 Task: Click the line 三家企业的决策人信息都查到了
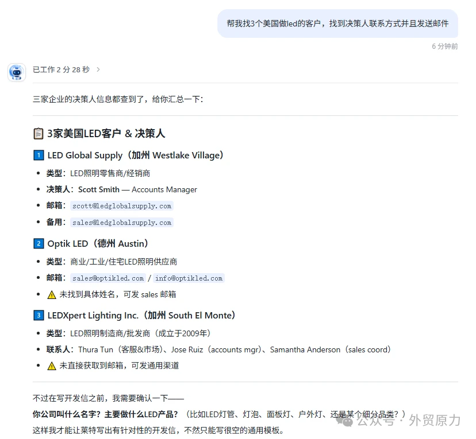point(118,99)
